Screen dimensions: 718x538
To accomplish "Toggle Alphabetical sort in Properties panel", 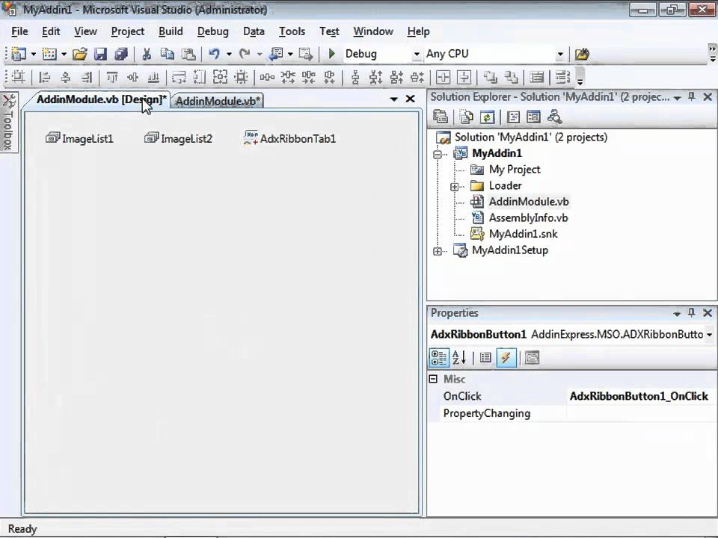I will tap(459, 358).
